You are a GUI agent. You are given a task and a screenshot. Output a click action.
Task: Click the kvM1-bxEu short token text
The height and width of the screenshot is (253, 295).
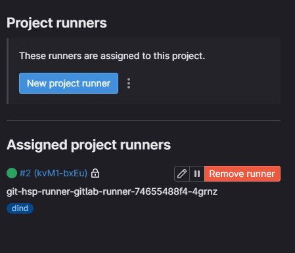[x=60, y=173]
